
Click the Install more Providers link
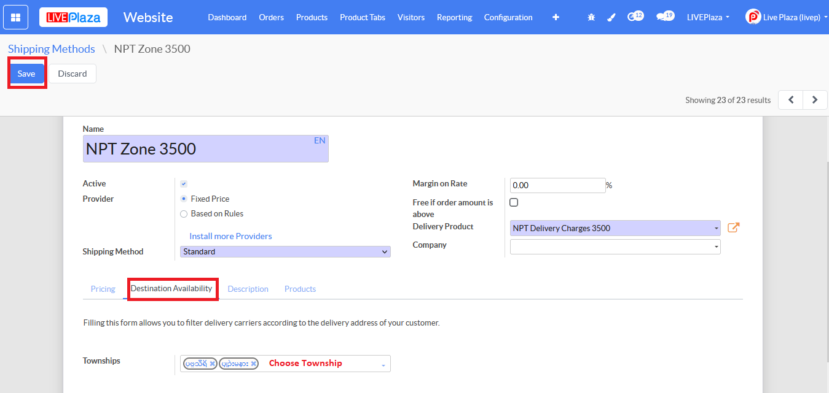click(230, 236)
